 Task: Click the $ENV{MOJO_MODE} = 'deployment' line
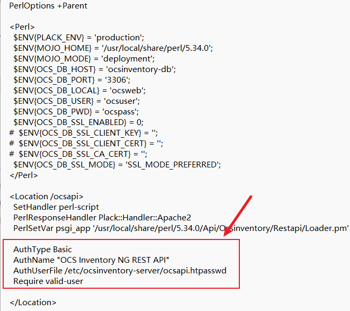[x=84, y=59]
